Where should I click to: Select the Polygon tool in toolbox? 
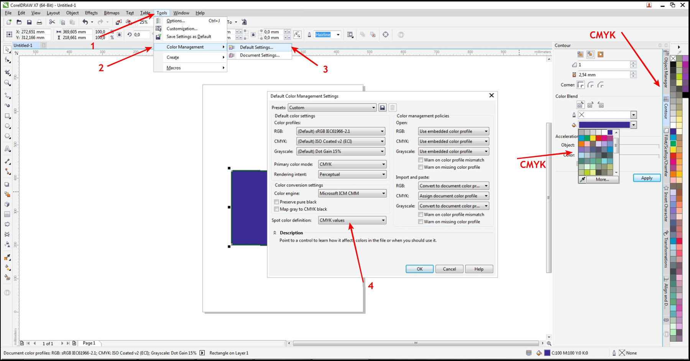tap(7, 137)
